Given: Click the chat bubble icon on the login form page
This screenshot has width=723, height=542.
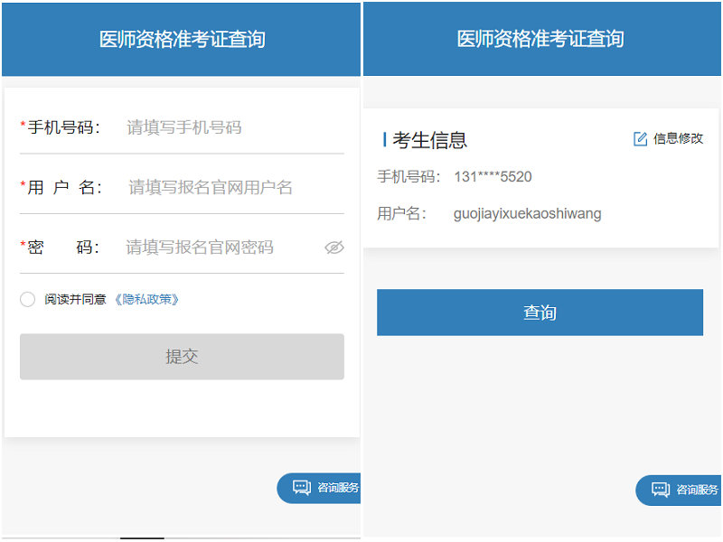Looking at the screenshot, I should coord(301,488).
